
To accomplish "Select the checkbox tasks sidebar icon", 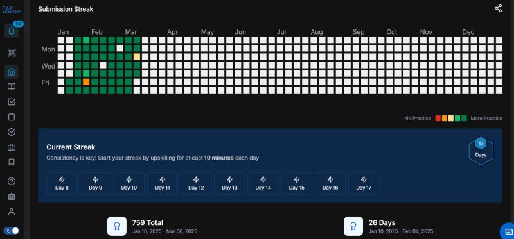I will (x=12, y=102).
